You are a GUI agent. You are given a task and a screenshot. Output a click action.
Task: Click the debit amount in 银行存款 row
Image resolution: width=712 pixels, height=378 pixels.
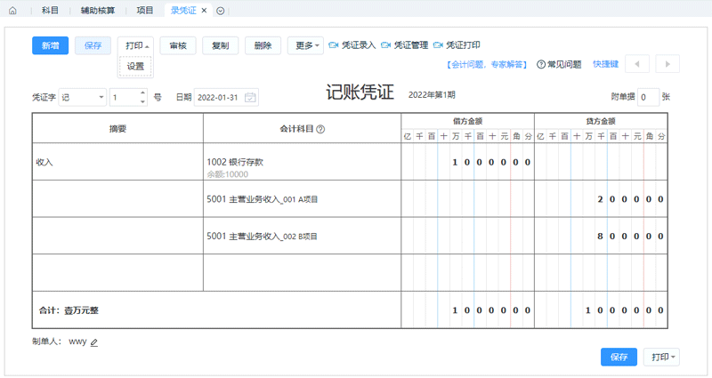pyautogui.click(x=468, y=162)
